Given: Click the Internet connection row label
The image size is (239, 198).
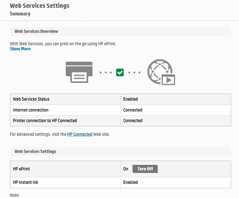Looking at the screenshot, I should 31,110.
